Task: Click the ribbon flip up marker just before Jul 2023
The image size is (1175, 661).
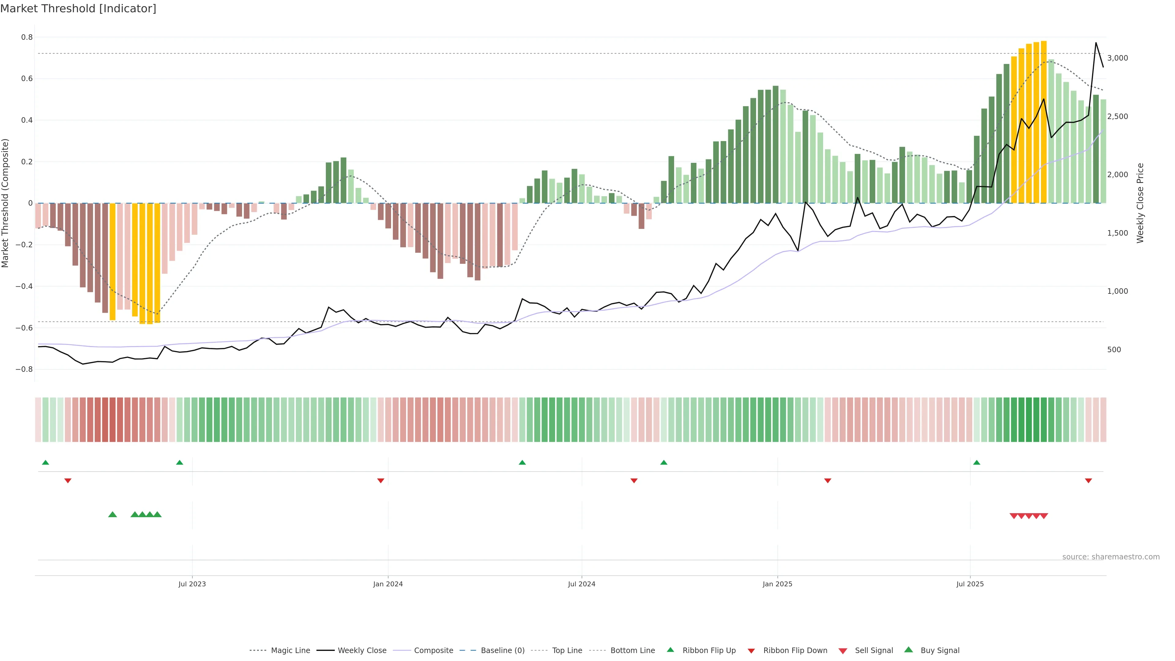Action: [x=180, y=463]
